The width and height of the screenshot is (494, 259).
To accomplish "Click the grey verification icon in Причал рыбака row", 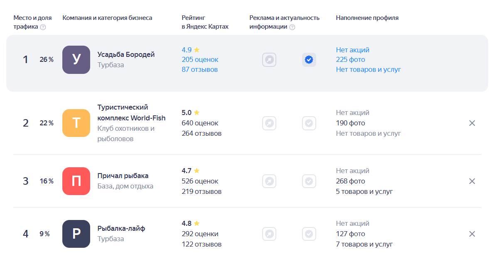I will (309, 181).
